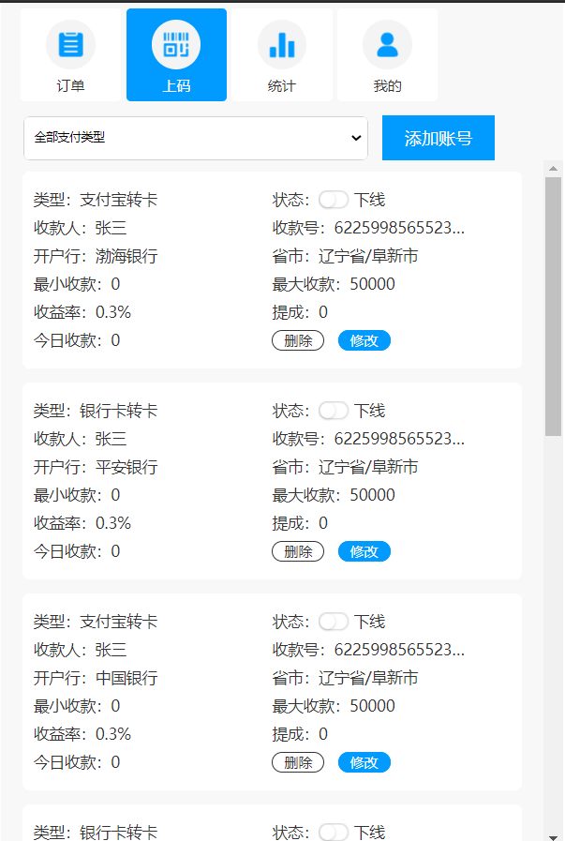565x841 pixels.
Task: Click 最大收款: 50000 in the 平安银行 card
Action: coord(334,495)
